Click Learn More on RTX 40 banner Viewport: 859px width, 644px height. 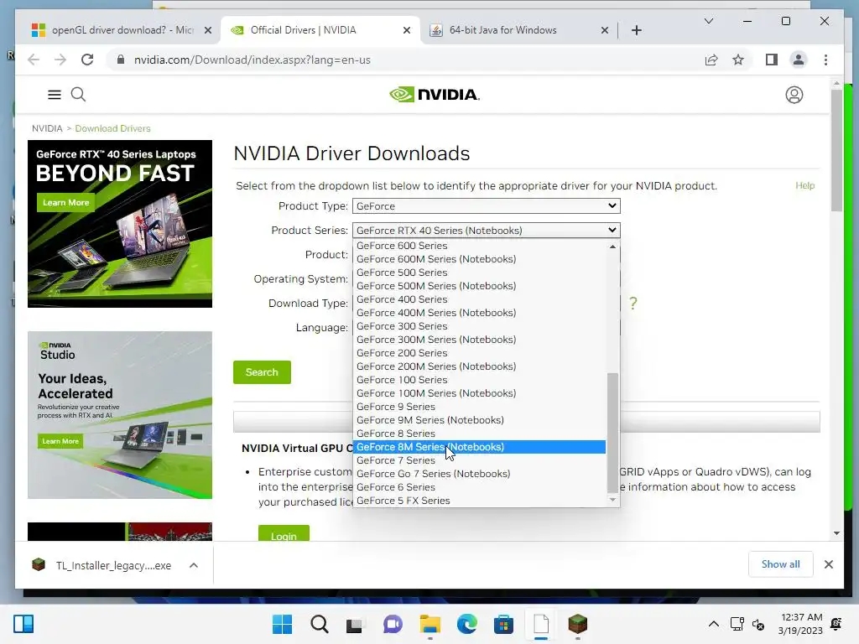[65, 203]
